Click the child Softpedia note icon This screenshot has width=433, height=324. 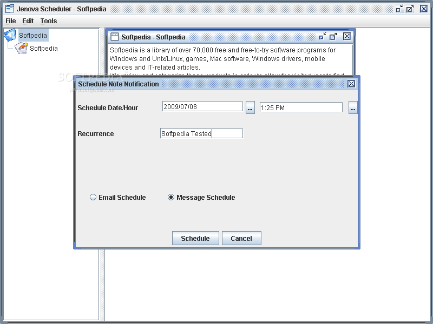21,48
